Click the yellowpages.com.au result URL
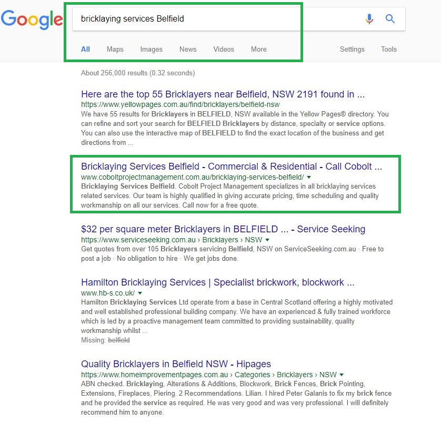 [x=181, y=104]
